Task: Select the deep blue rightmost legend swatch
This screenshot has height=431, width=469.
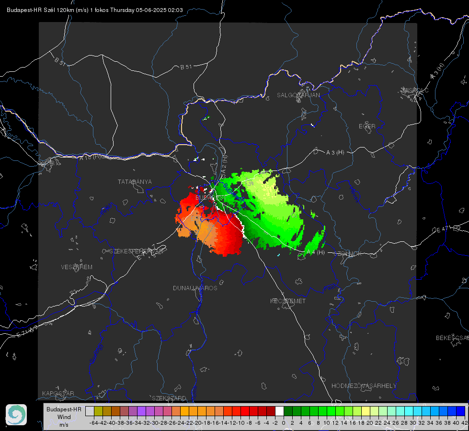Action: (461, 411)
